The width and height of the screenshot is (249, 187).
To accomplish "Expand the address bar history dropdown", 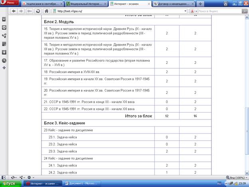I will pyautogui.click(x=185, y=11).
